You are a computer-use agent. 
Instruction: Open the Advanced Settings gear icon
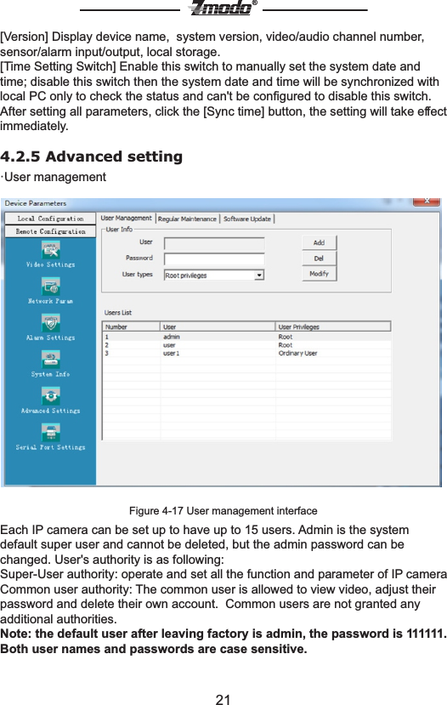51,396
